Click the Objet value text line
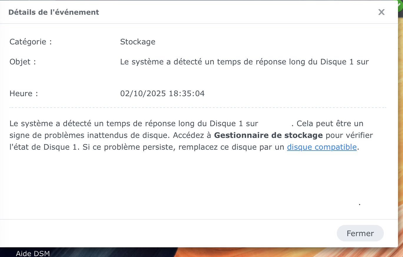The height and width of the screenshot is (257, 403). 244,62
